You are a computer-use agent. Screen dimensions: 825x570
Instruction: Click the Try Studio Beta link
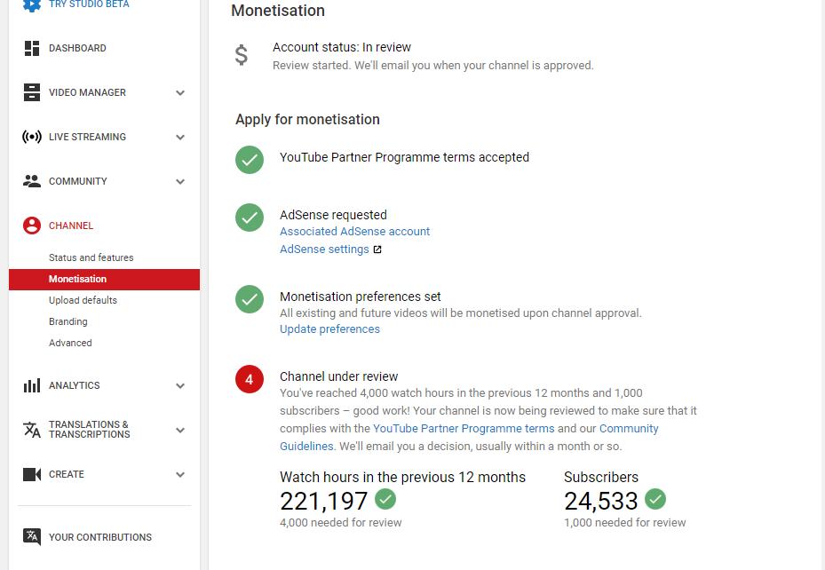tap(89, 4)
